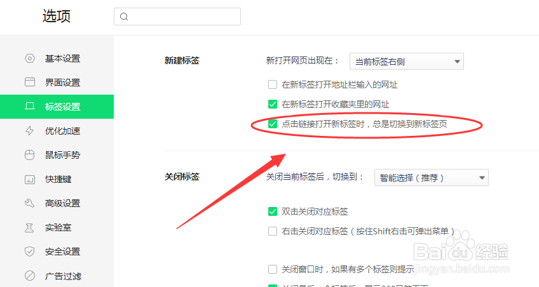The height and width of the screenshot is (287, 539).
Task: Open the 智能选择（推荐）dropdown
Action: [432, 178]
